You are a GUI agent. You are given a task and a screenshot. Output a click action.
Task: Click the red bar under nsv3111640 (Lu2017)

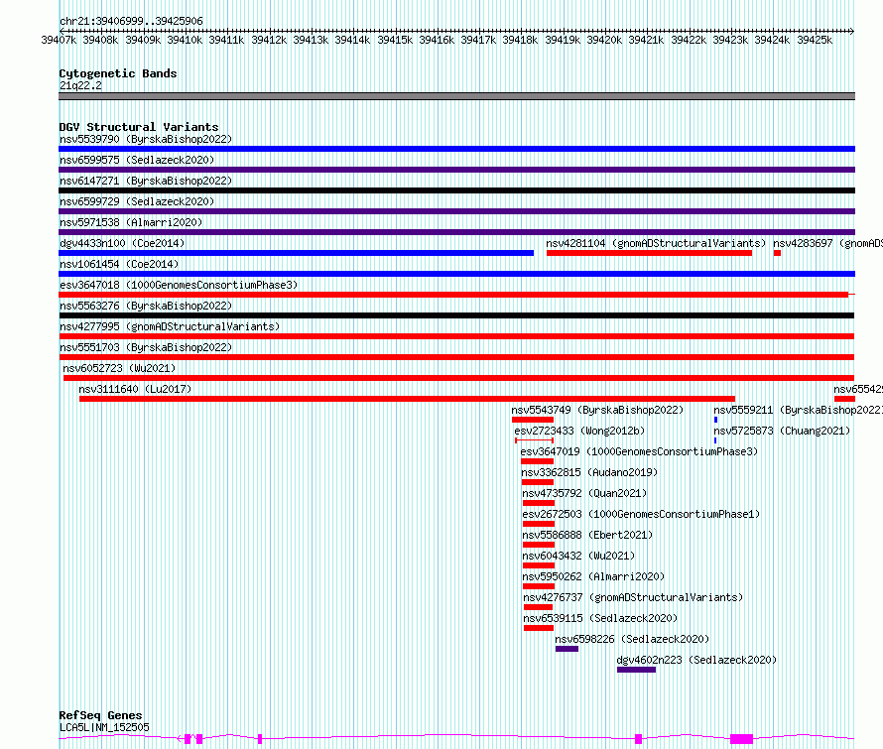coord(407,399)
